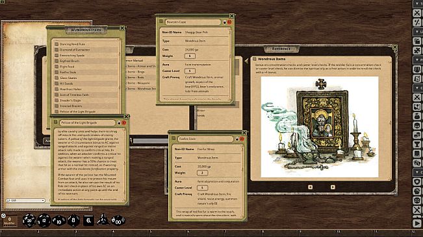Viewport: 423px width, 237px height.
Task: Open the shield sidebar icon
Action: click(417, 182)
